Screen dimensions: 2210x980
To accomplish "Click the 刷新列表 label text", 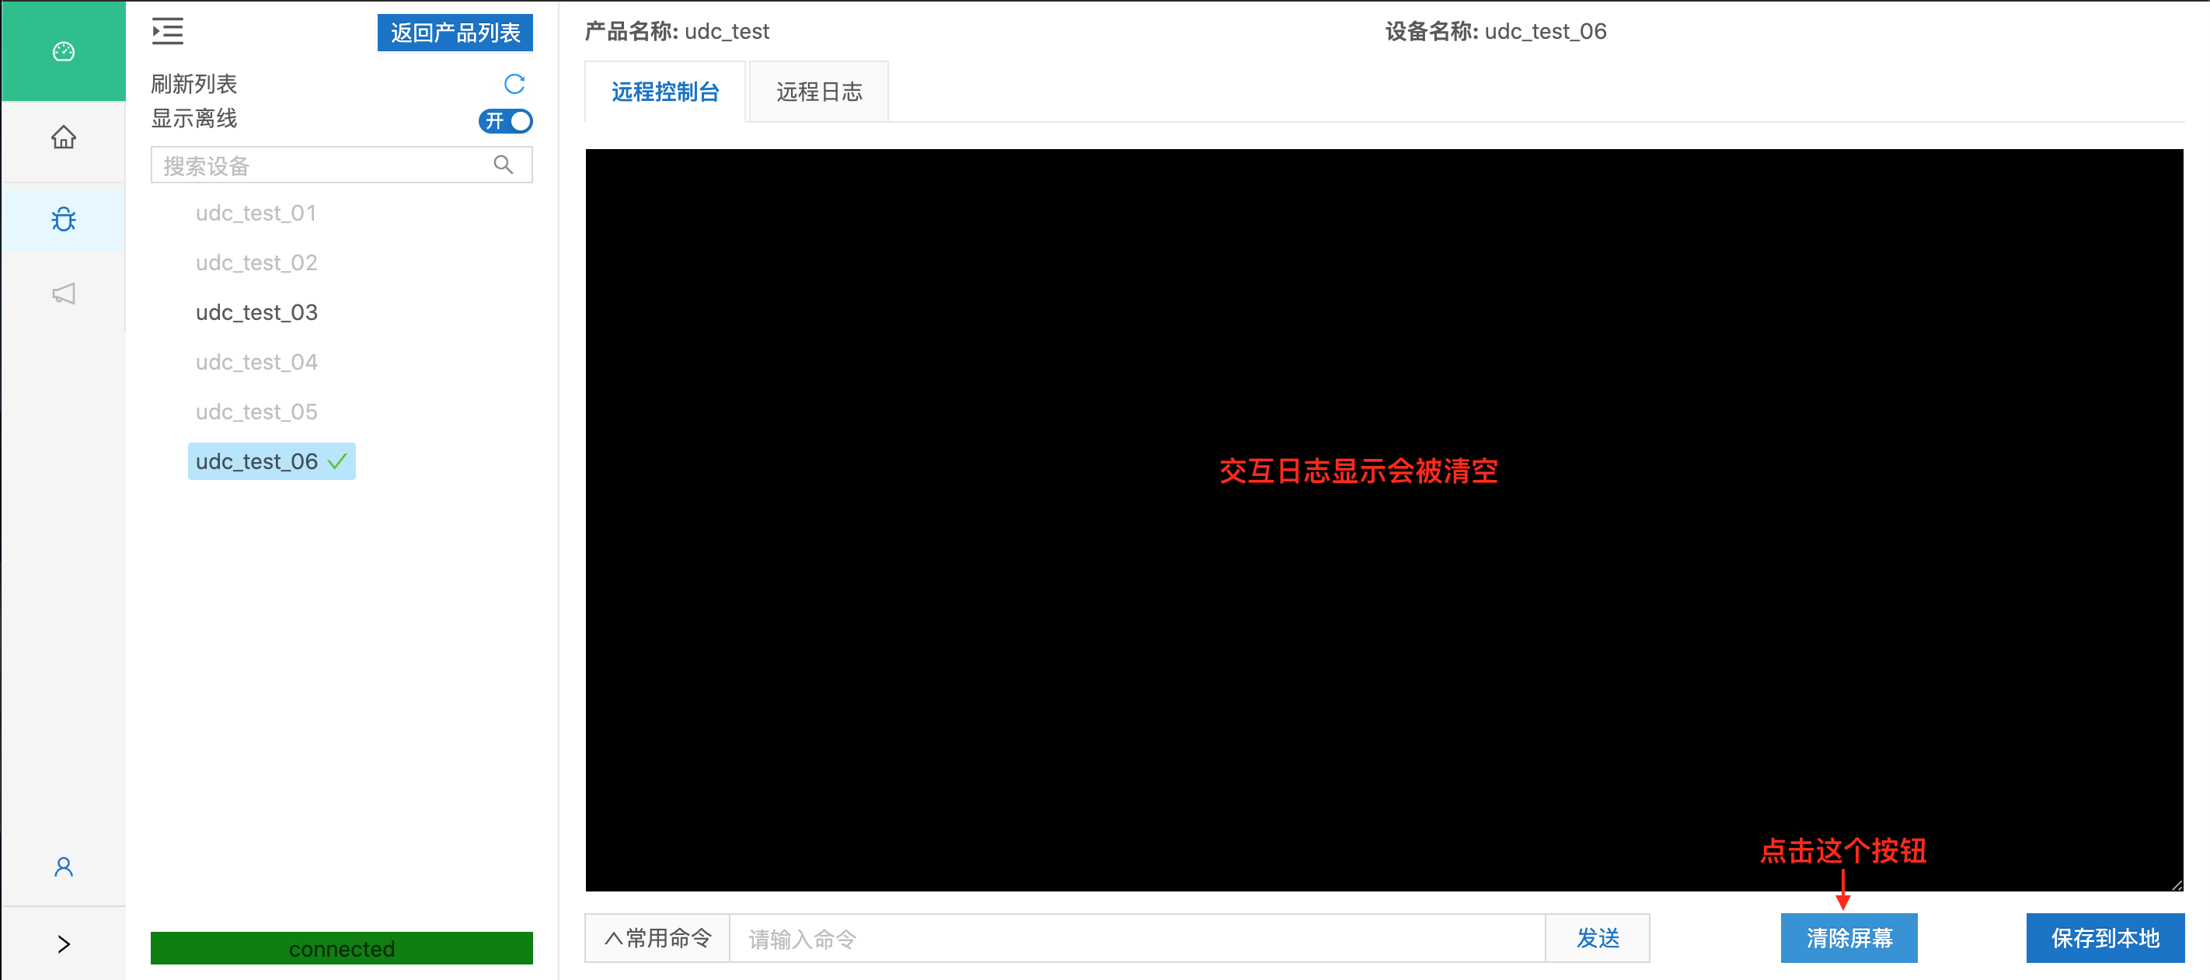I will 194,84.
